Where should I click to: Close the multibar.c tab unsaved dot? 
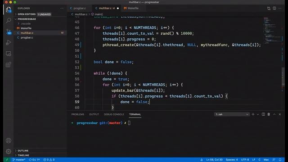point(118,8)
